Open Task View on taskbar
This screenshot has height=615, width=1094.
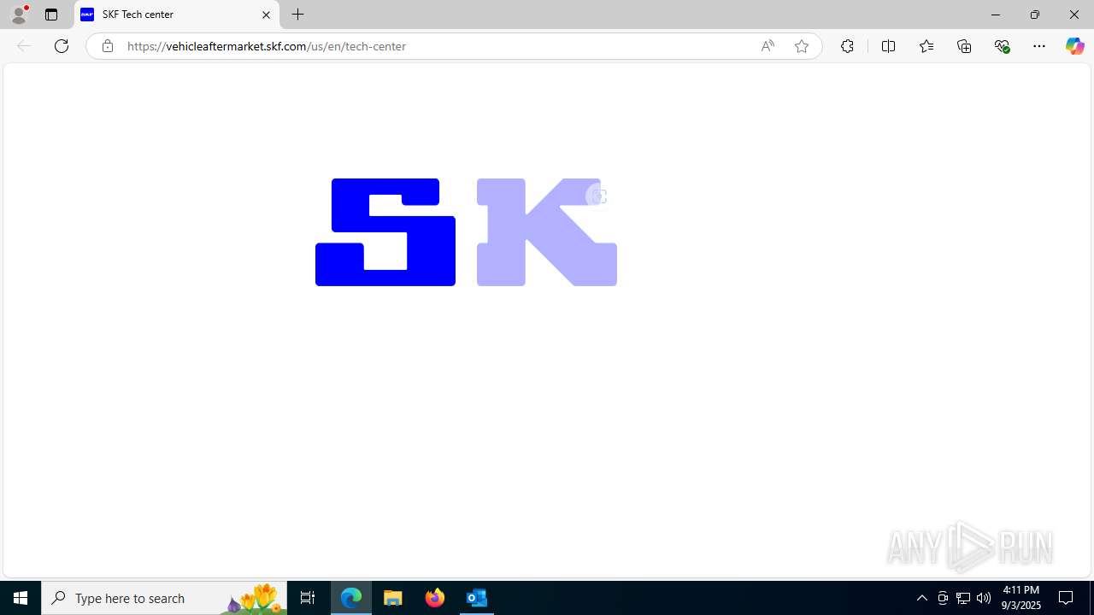[308, 598]
